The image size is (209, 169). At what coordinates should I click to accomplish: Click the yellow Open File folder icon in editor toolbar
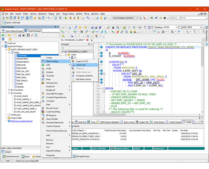click(x=80, y=28)
